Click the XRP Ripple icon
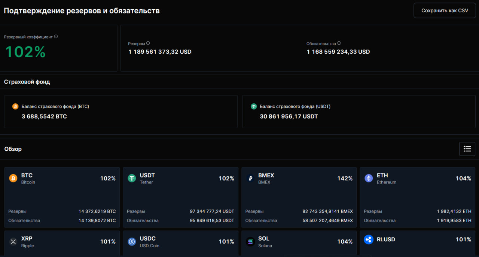Screen dimensions: 479x257 coord(13,242)
